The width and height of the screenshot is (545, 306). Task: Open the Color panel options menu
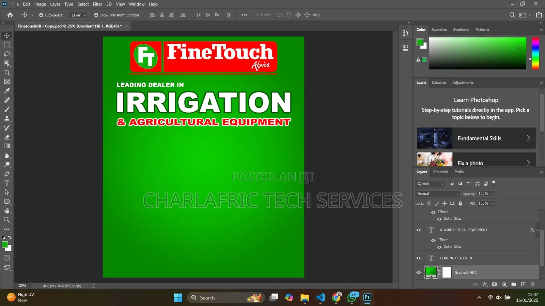pos(541,30)
